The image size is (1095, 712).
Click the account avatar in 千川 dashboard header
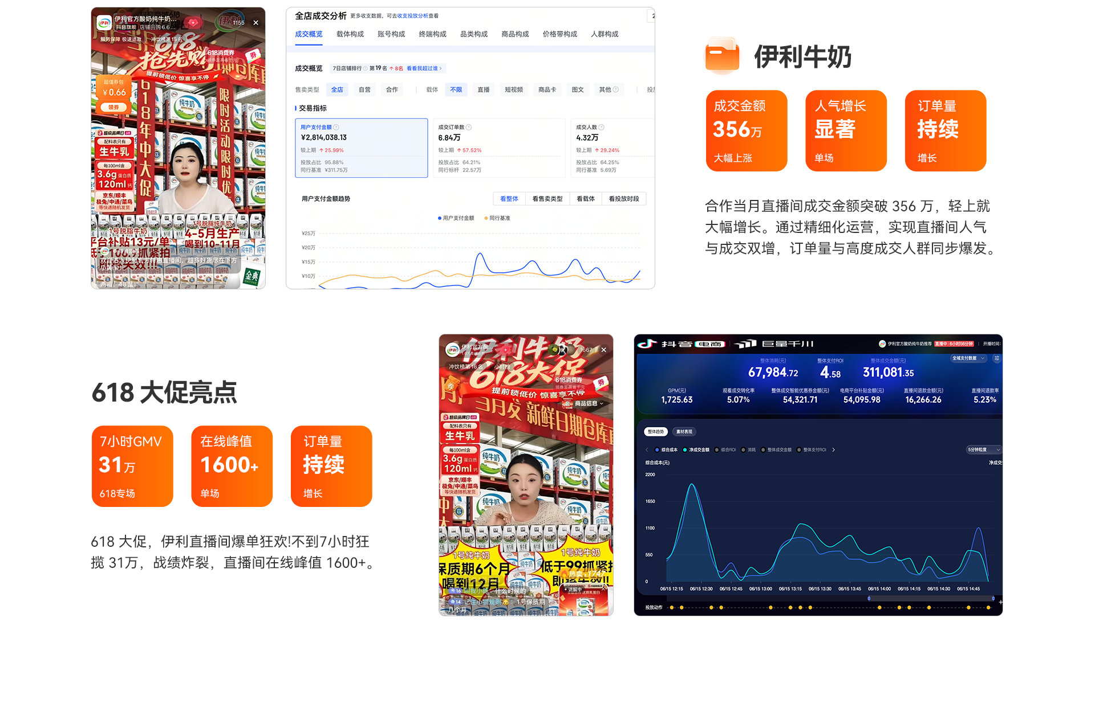pyautogui.click(x=882, y=343)
